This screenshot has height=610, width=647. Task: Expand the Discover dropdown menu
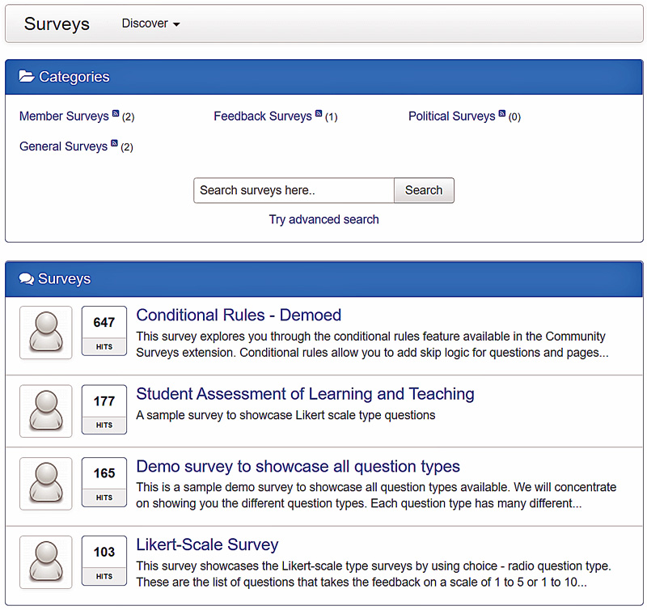pyautogui.click(x=150, y=23)
